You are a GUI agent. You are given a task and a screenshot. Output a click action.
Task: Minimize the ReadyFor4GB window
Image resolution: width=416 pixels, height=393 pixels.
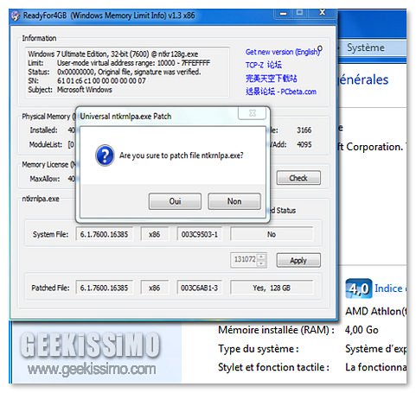pyautogui.click(x=283, y=13)
